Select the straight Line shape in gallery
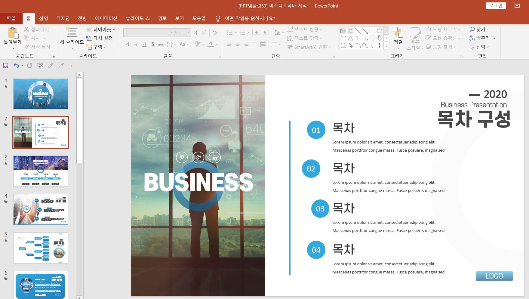 (358, 31)
